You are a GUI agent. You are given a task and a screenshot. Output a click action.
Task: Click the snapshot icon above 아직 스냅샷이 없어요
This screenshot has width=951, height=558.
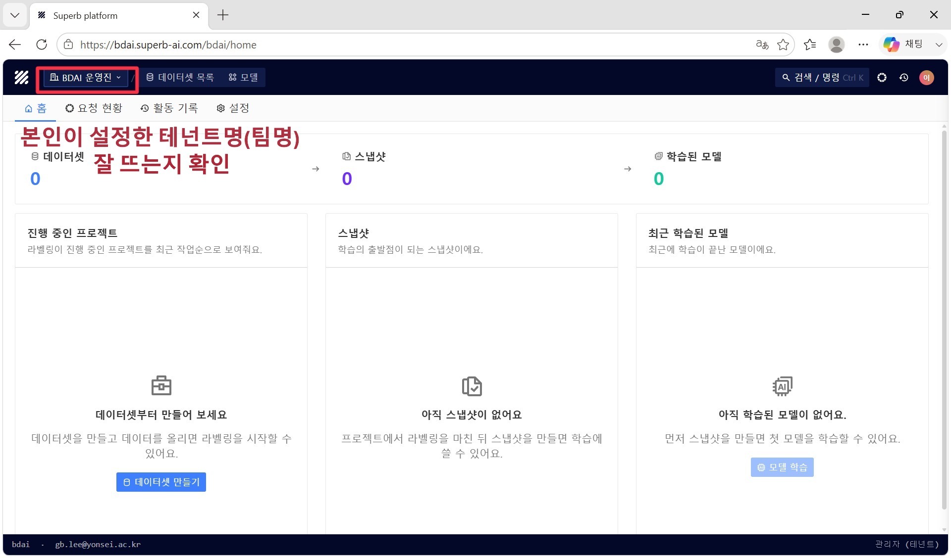tap(472, 386)
